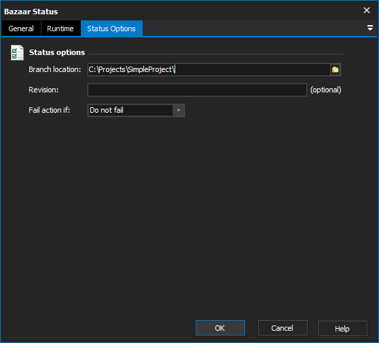Click the Bazaar Status window title
The height and width of the screenshot is (343, 379).
coord(31,12)
